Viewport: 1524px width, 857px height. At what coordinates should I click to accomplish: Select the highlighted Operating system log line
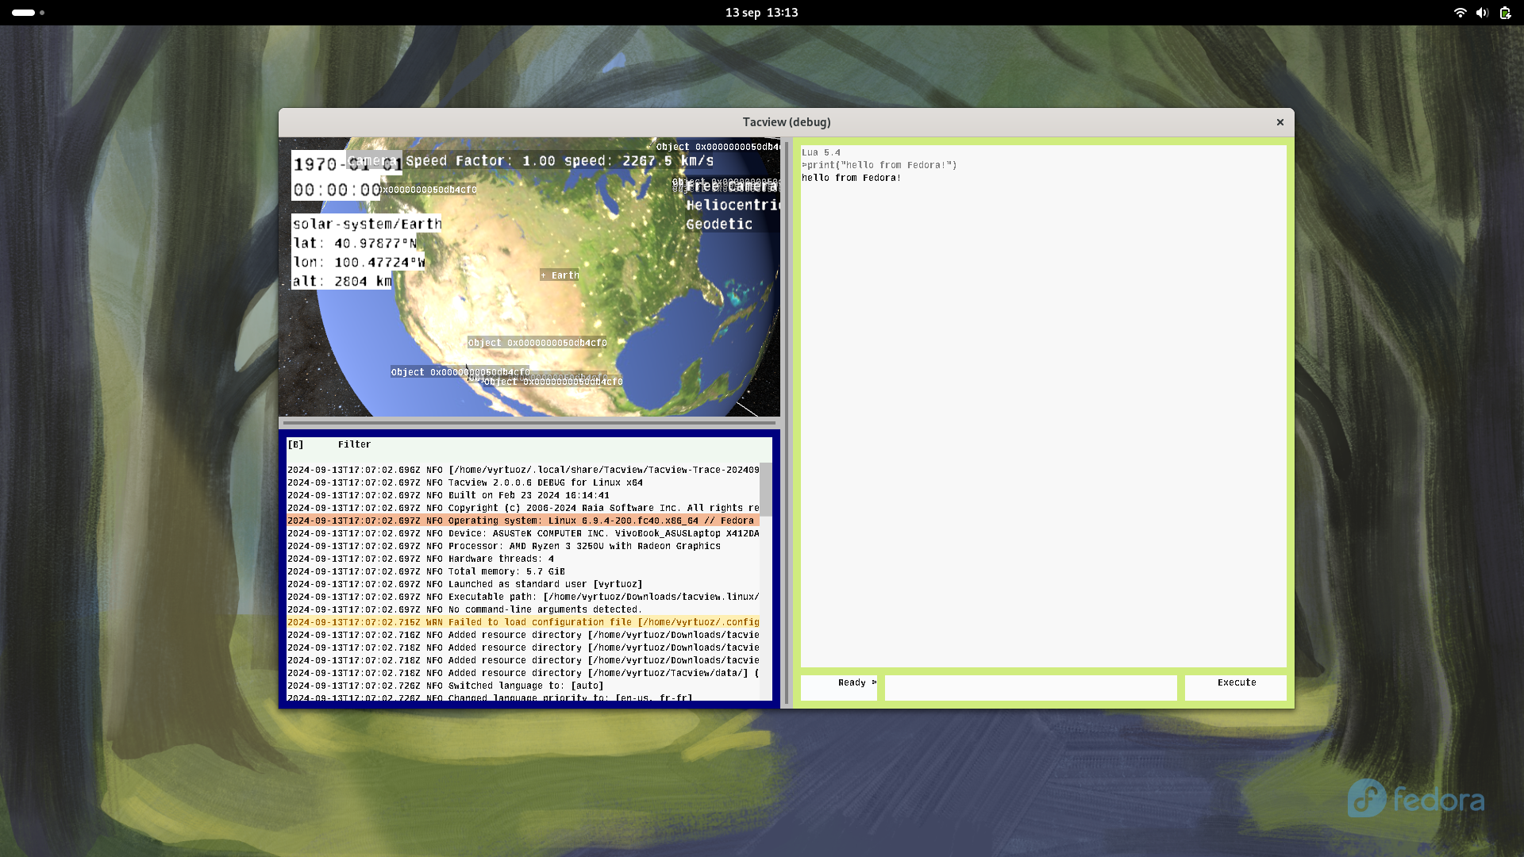pos(522,521)
